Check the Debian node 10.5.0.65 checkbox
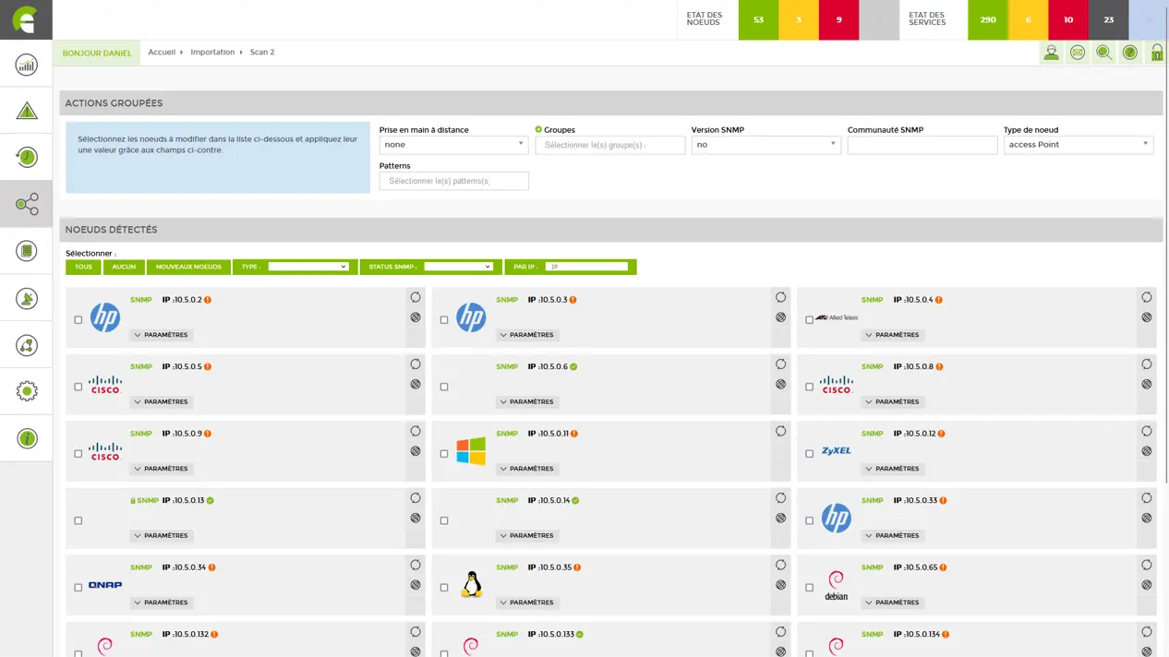Image resolution: width=1169 pixels, height=657 pixels. pos(809,588)
